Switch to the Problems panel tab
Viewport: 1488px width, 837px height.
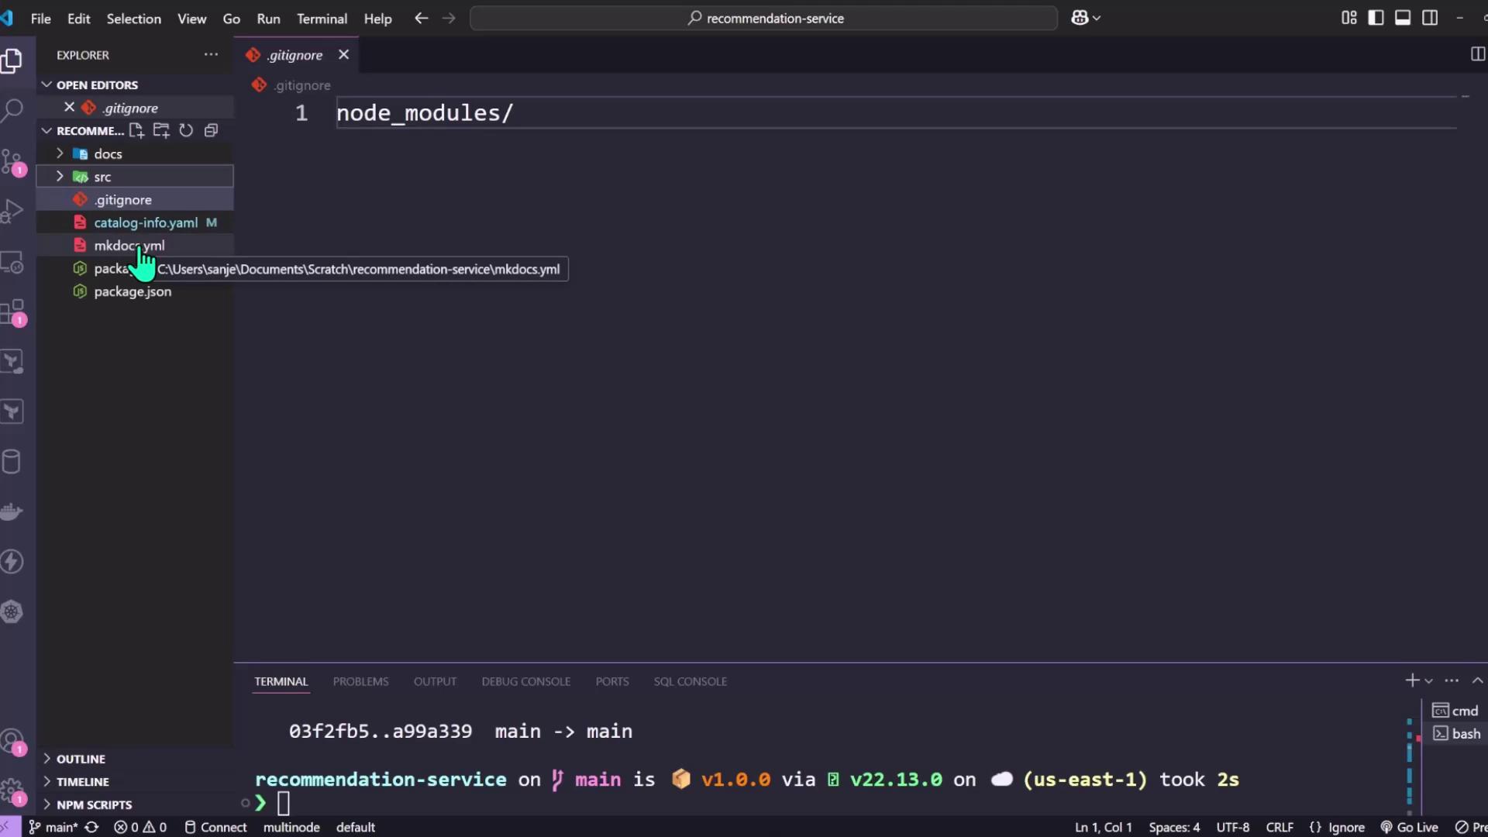[x=360, y=681]
